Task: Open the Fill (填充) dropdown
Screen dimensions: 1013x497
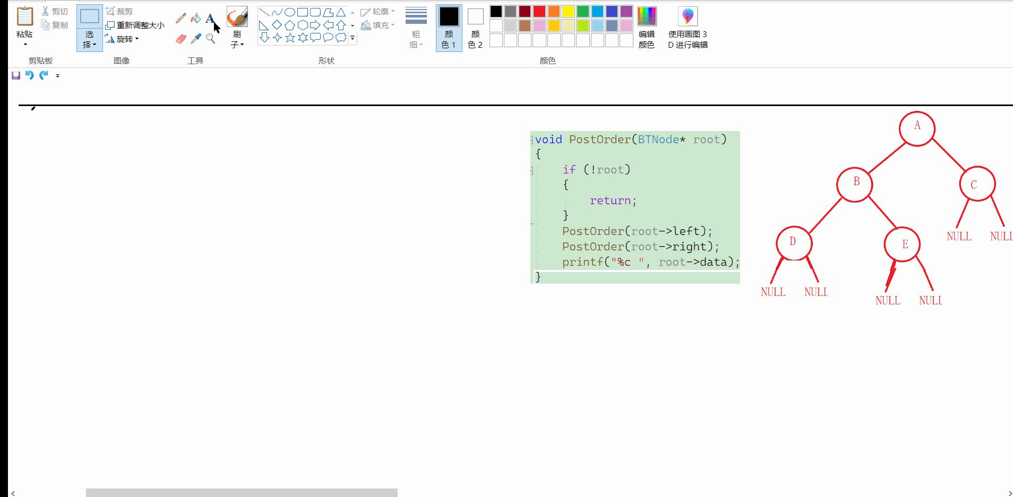Action: tap(377, 25)
